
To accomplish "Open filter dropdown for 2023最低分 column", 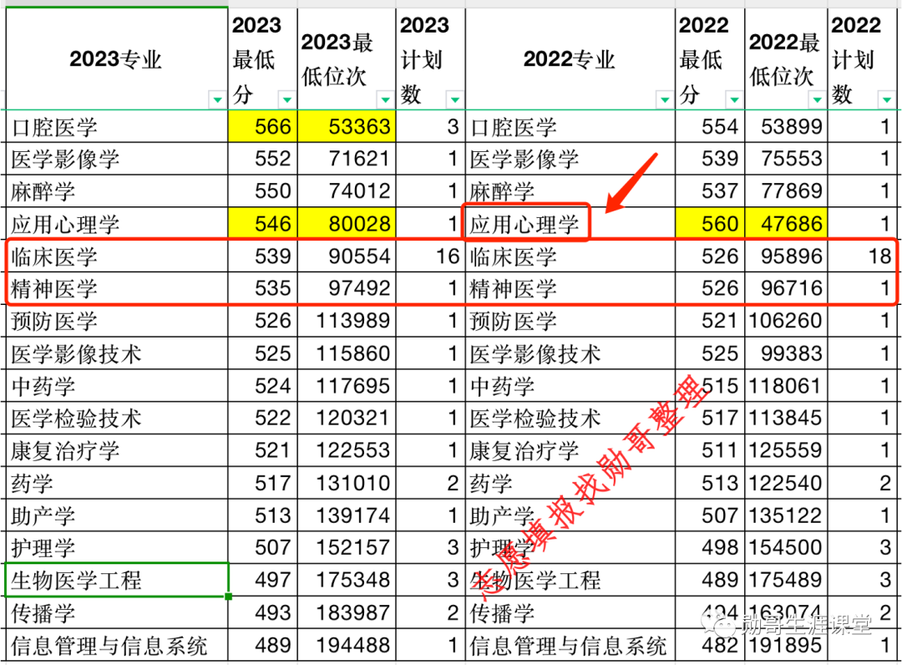I will point(286,99).
